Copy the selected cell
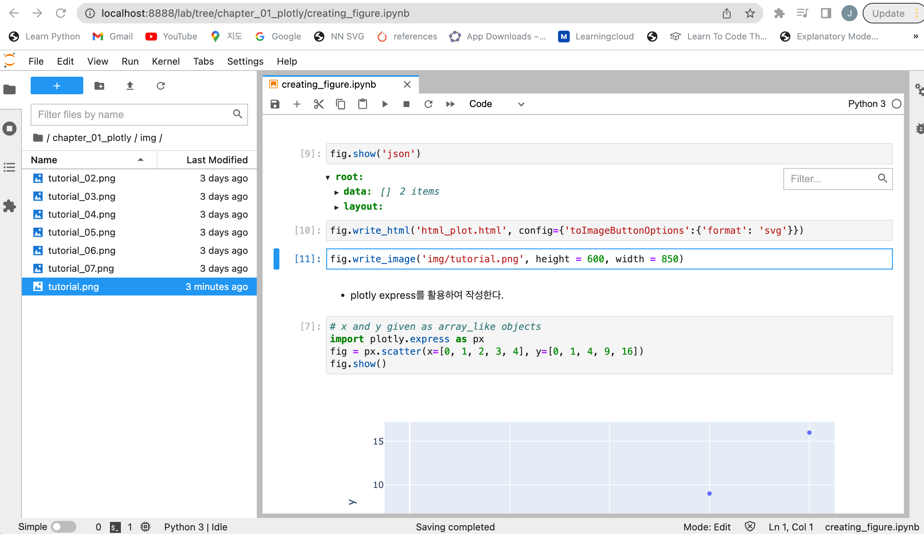 (x=340, y=104)
